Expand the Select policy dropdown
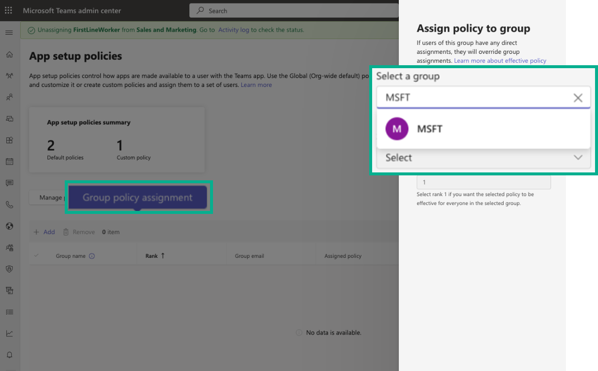 (x=484, y=158)
